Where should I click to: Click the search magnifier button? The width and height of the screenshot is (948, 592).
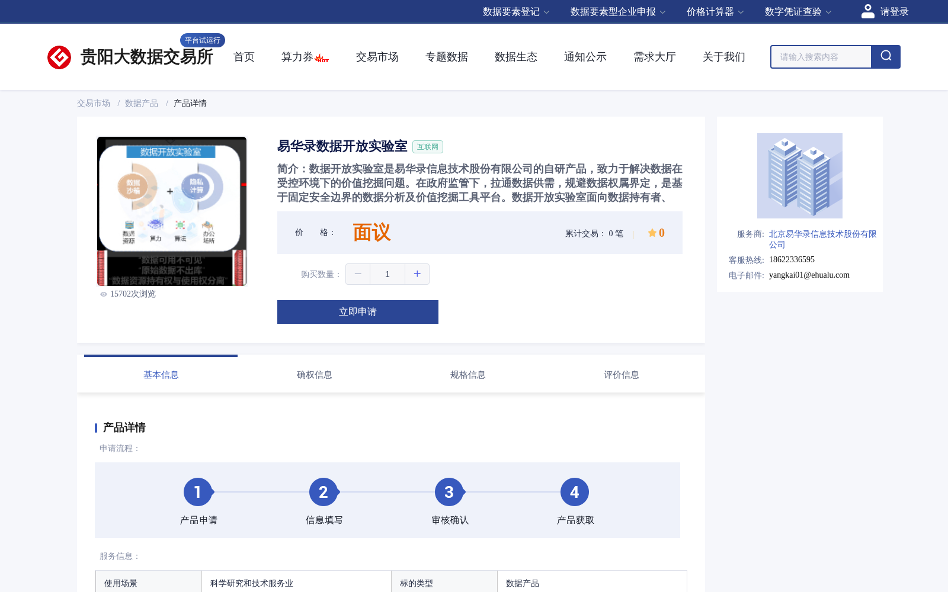click(x=886, y=57)
